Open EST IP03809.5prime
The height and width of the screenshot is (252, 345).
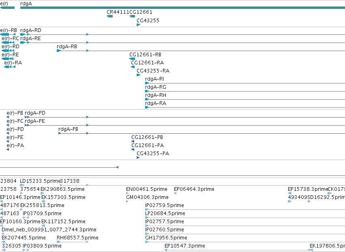coord(42,246)
